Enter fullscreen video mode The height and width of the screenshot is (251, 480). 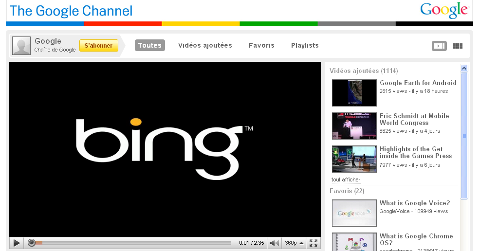click(313, 243)
